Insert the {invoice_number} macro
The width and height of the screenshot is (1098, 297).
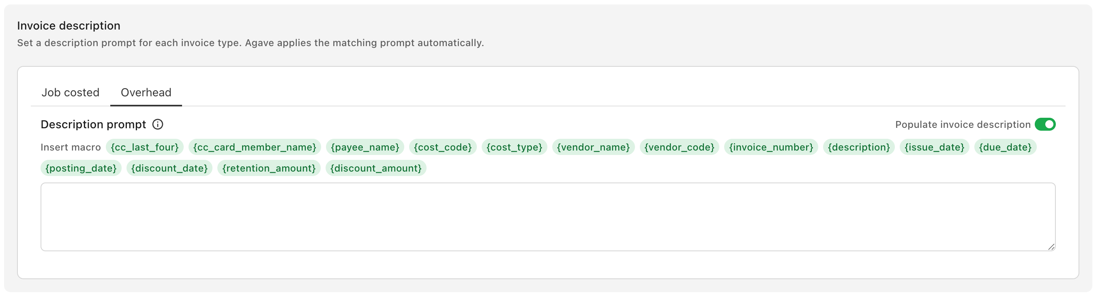click(771, 147)
